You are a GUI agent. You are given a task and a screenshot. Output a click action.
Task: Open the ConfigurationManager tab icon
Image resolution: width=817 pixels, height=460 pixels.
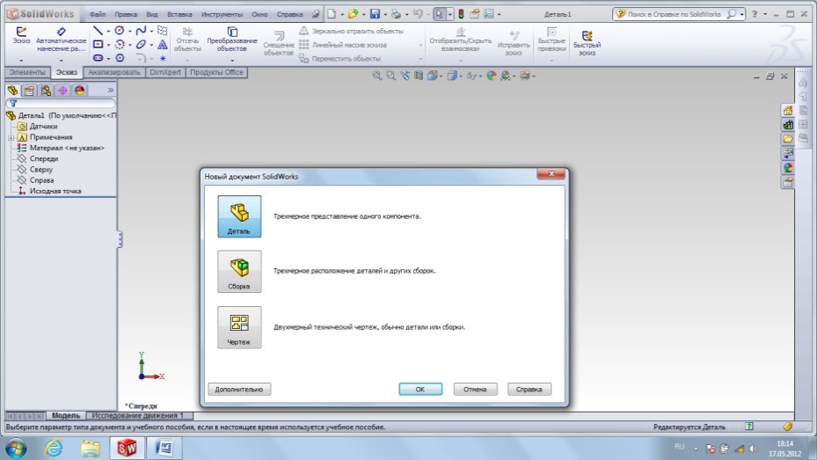pyautogui.click(x=46, y=90)
